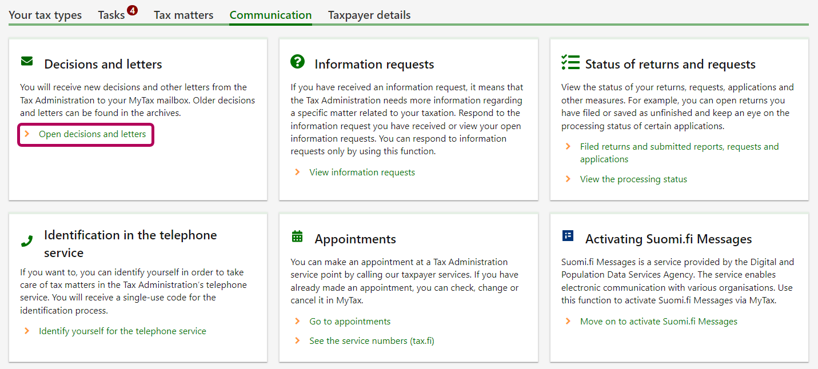Image resolution: width=818 pixels, height=369 pixels.
Task: Click the chevron before Open decisions and letters
Action: pyautogui.click(x=27, y=134)
